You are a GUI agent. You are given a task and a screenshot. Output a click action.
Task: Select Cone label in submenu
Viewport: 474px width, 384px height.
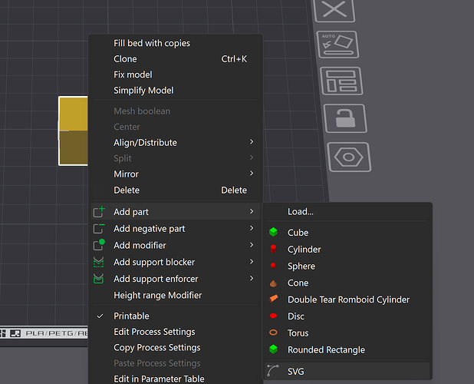tap(298, 283)
